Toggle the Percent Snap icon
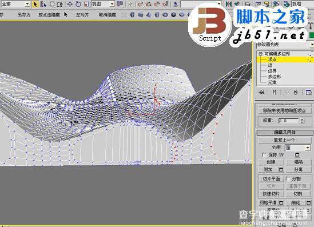This screenshot has height=227, width=314. coord(157,4)
